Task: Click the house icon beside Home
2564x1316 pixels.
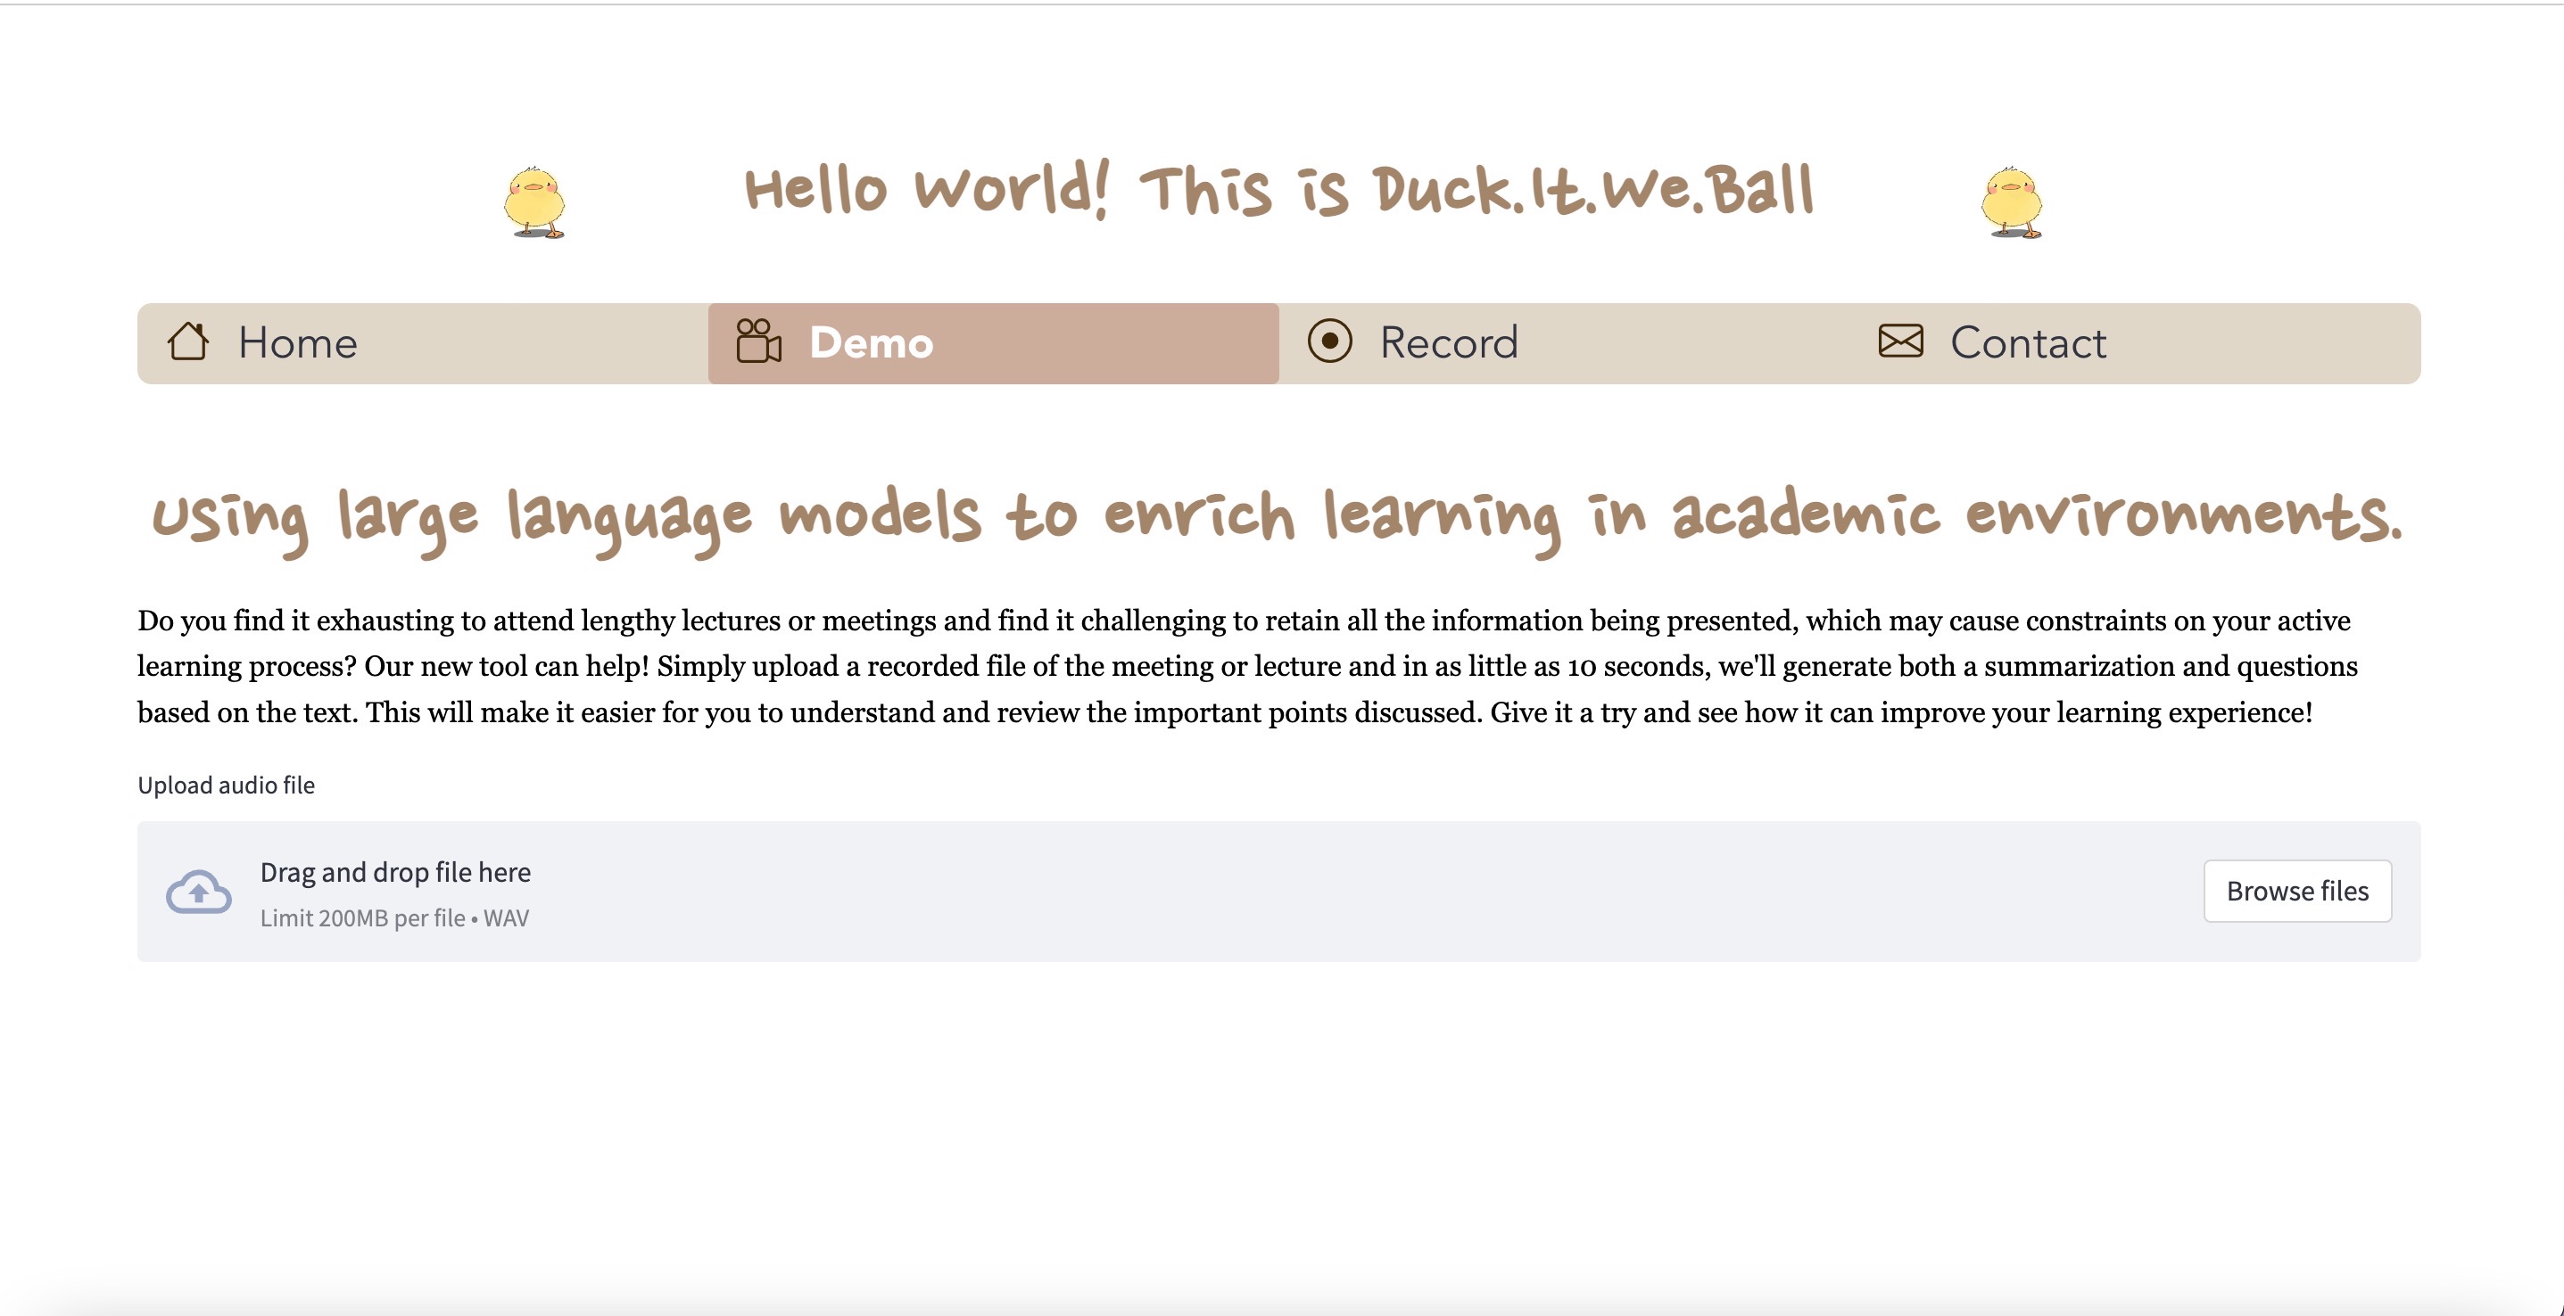Action: point(187,341)
